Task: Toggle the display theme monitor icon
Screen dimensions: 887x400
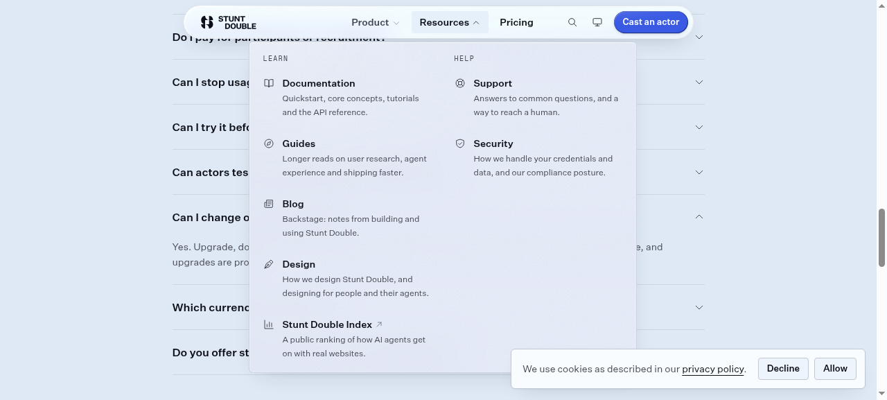Action: point(597,22)
